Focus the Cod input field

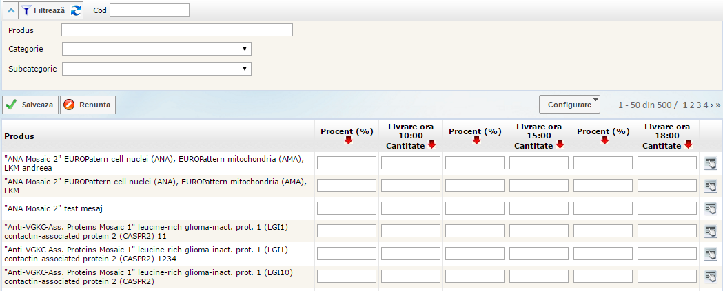[149, 10]
